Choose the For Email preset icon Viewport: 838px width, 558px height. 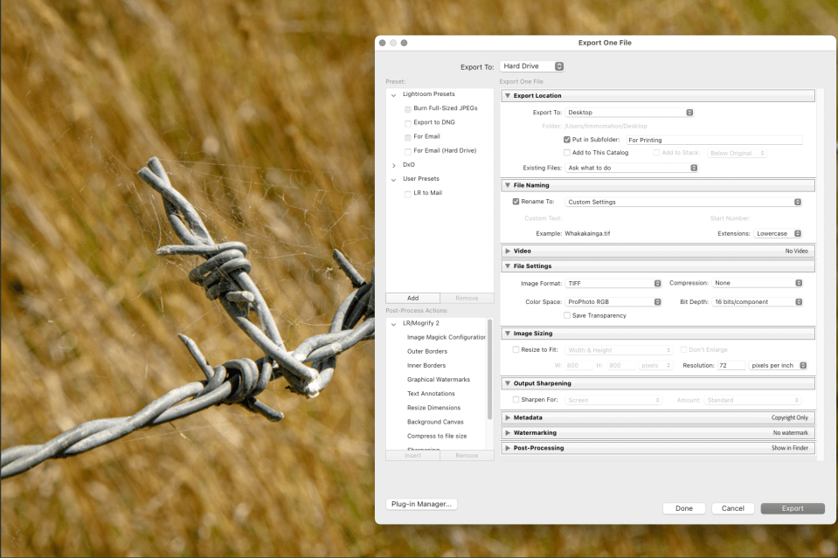pyautogui.click(x=408, y=137)
